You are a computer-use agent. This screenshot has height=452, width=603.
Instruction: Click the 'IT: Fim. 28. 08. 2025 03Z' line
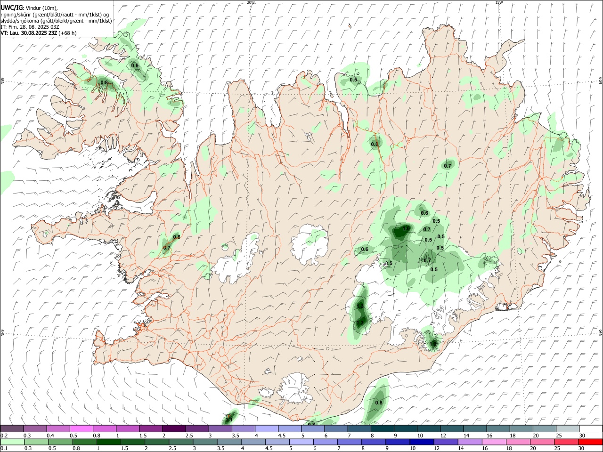coord(30,27)
